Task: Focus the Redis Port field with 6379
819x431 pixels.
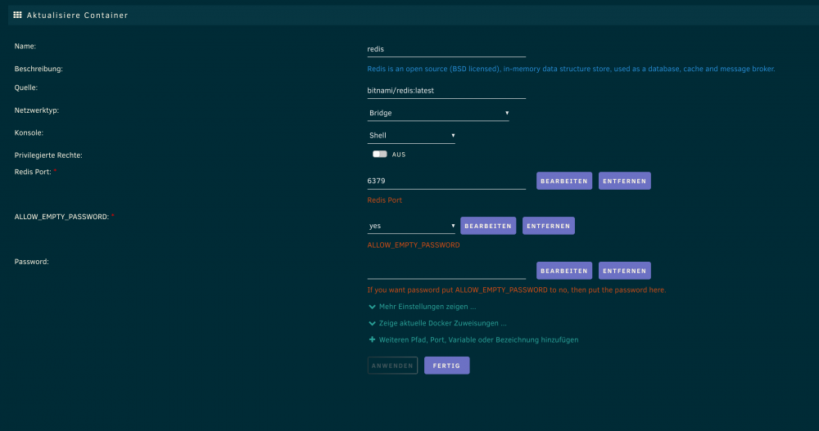Action: (446, 181)
